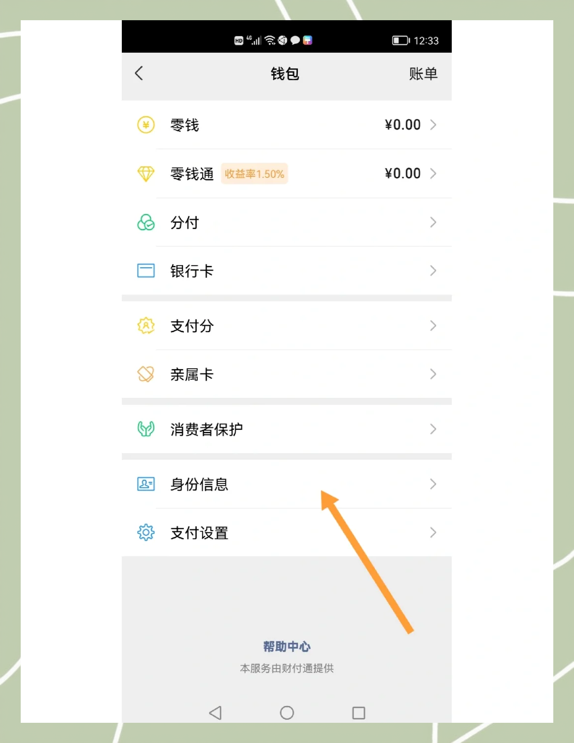Expand the 支付设置 row chevron
The height and width of the screenshot is (743, 574).
(433, 532)
